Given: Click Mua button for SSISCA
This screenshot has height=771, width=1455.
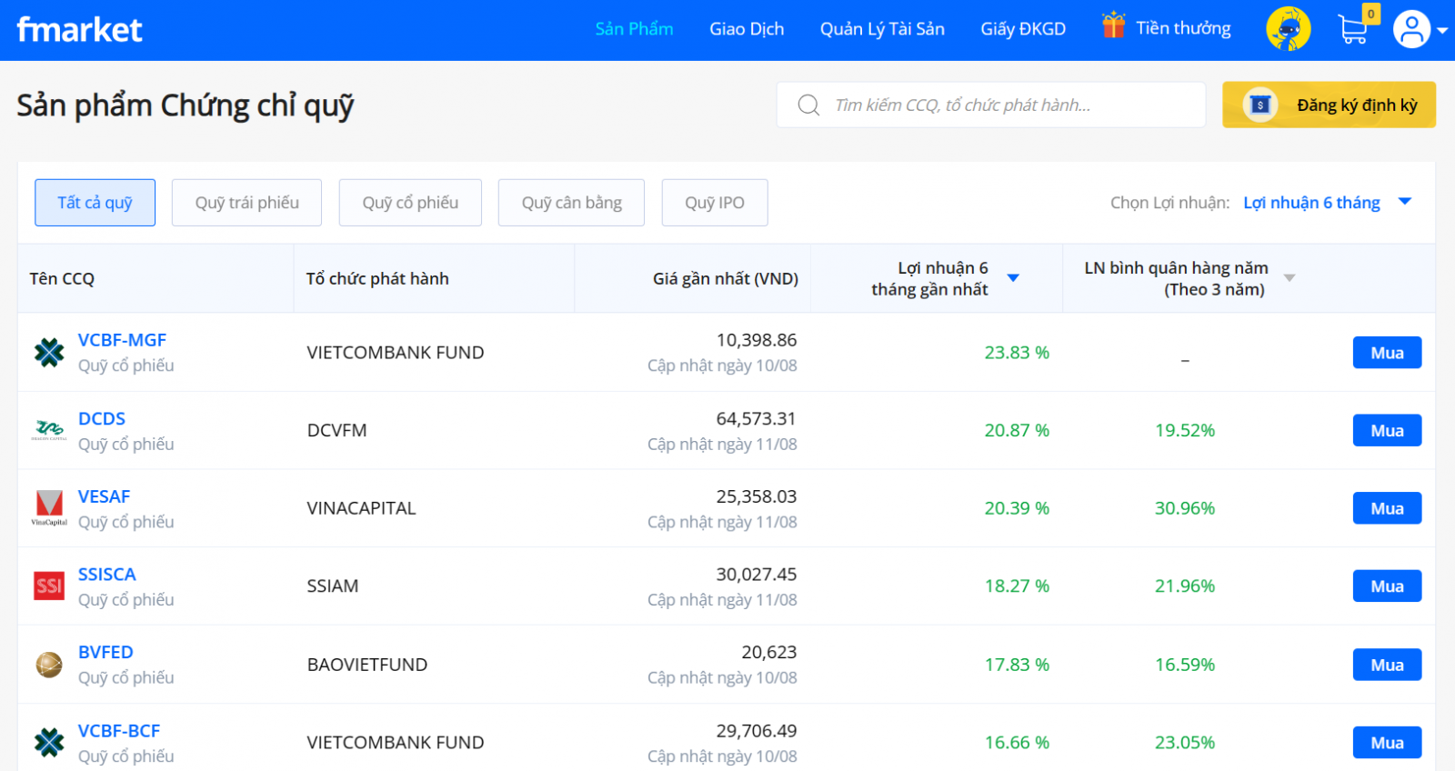Looking at the screenshot, I should [1387, 586].
